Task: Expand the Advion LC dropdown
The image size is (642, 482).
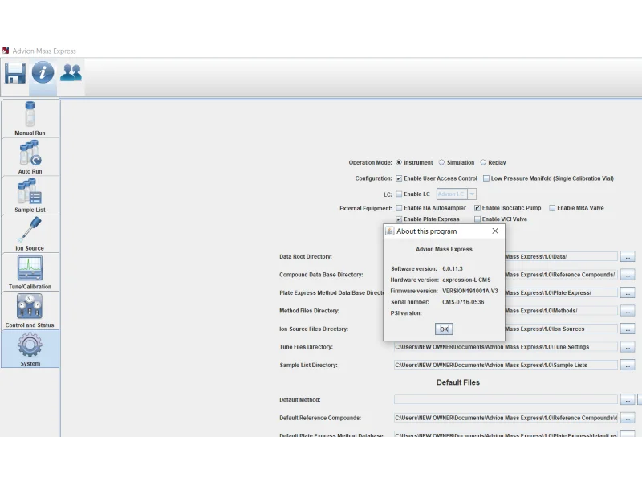Action: [x=471, y=194]
